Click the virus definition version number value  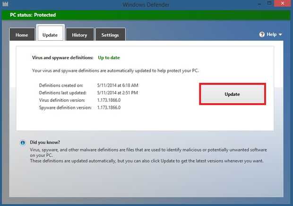click(x=109, y=100)
